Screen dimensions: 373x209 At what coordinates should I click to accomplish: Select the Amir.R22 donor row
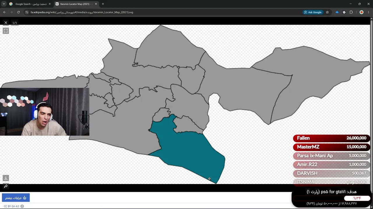click(331, 164)
